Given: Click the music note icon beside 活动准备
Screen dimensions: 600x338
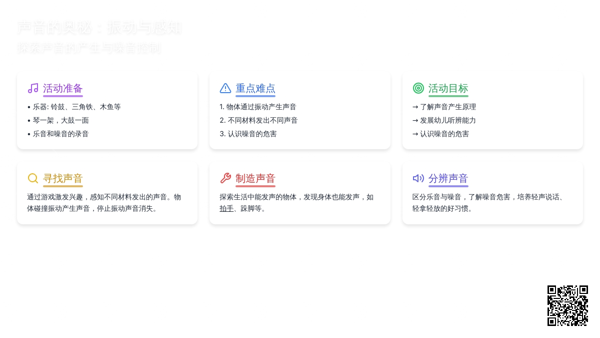Looking at the screenshot, I should (33, 89).
